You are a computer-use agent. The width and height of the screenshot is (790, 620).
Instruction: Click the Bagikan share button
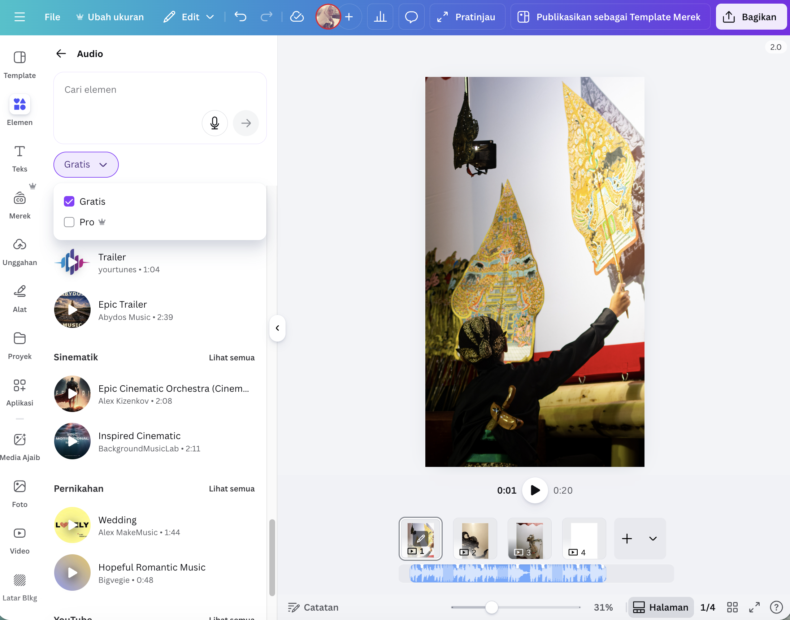pyautogui.click(x=751, y=17)
